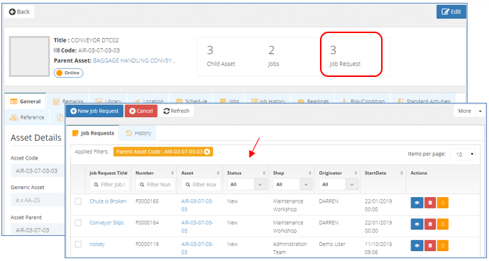Select the Conveyor Slips row checkbox

78,223
